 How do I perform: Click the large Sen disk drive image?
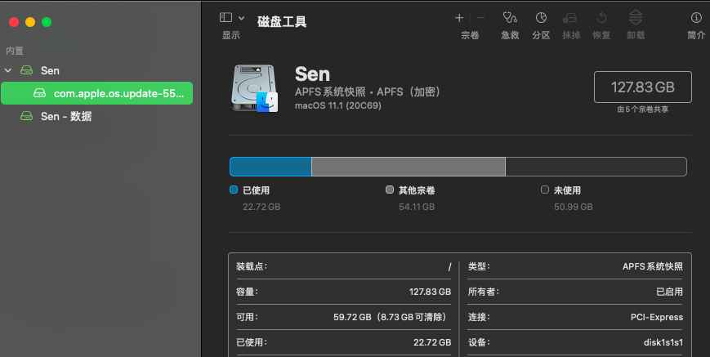(256, 88)
